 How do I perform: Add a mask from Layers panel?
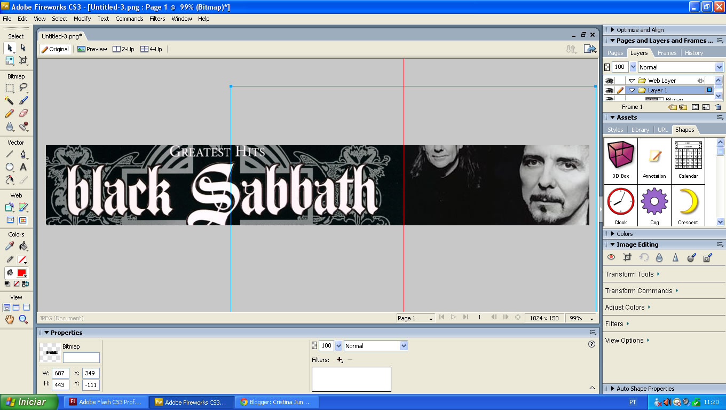click(x=695, y=107)
